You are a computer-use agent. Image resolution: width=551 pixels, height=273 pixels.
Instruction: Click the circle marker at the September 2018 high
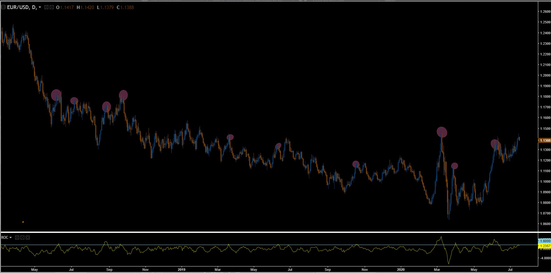point(123,95)
